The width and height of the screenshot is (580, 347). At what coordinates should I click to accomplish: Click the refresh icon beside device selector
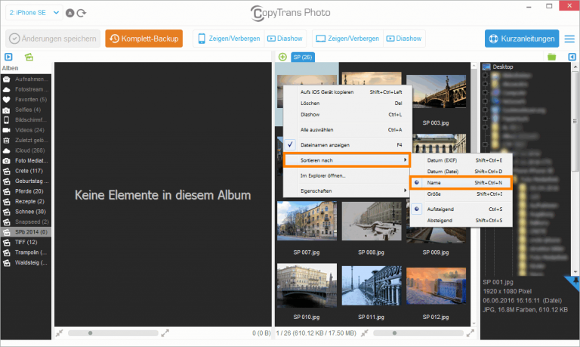(82, 13)
